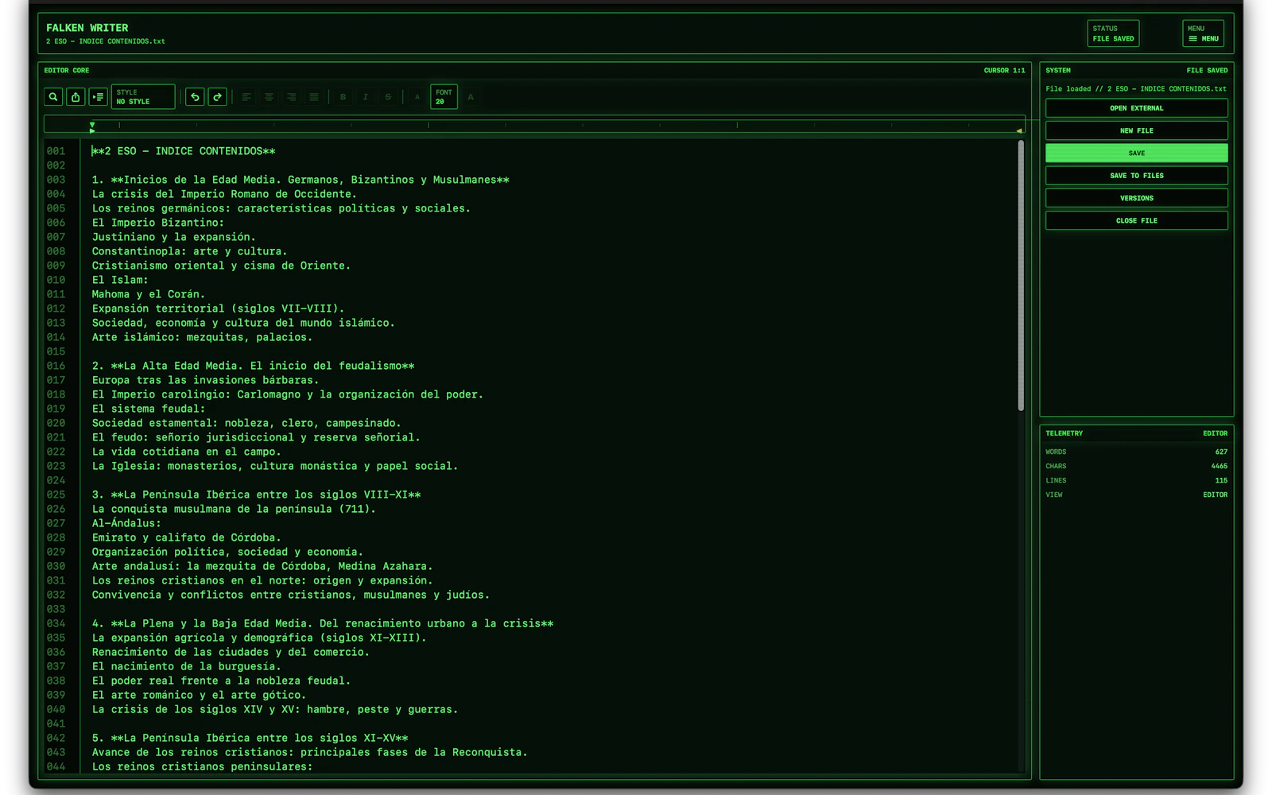This screenshot has height=795, width=1272.
Task: Open the STYLE NO STYLE dropdown
Action: (143, 97)
